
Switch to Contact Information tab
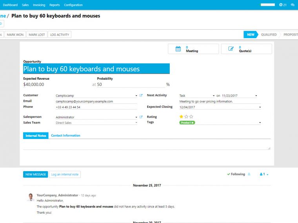point(65,136)
